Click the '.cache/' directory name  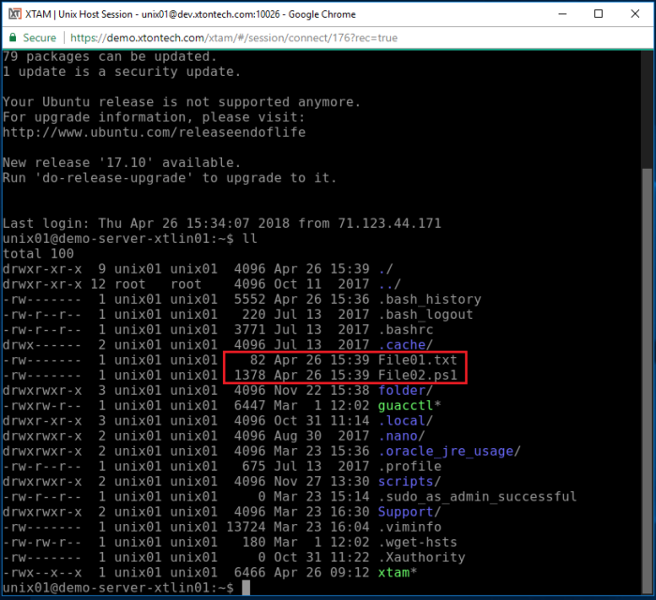pos(406,345)
